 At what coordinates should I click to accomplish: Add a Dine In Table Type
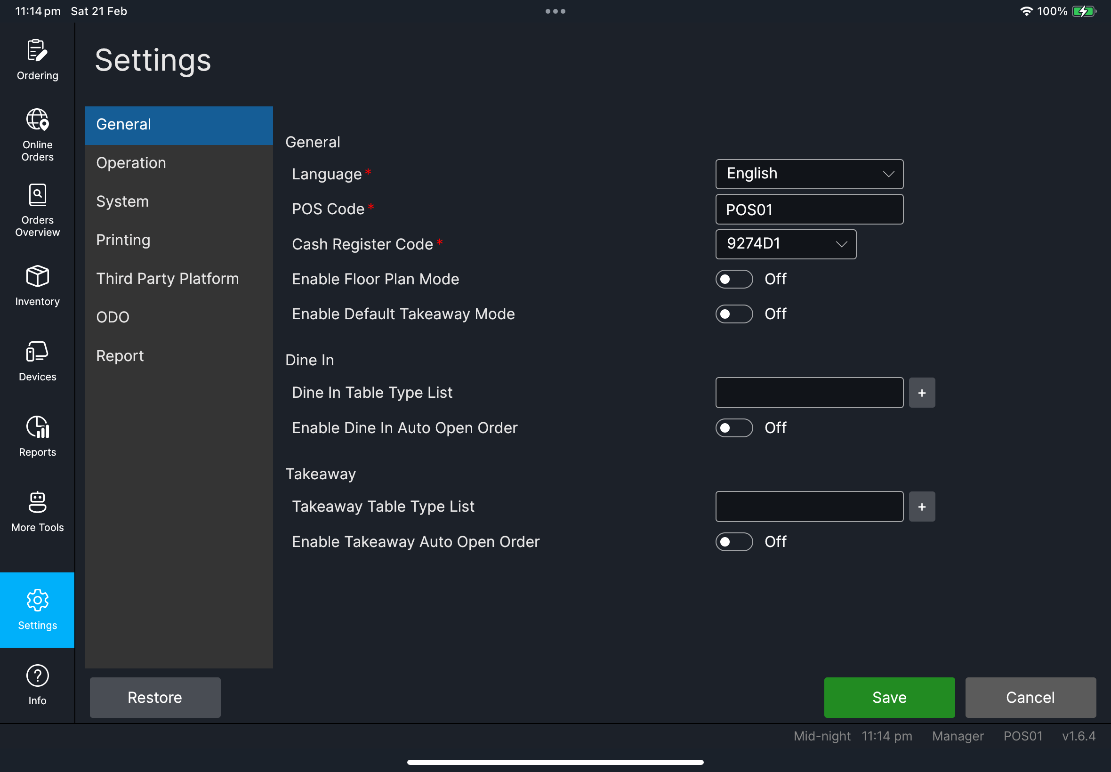[921, 392]
